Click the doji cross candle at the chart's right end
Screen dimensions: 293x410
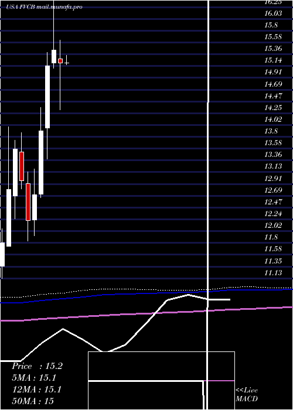tap(67, 63)
